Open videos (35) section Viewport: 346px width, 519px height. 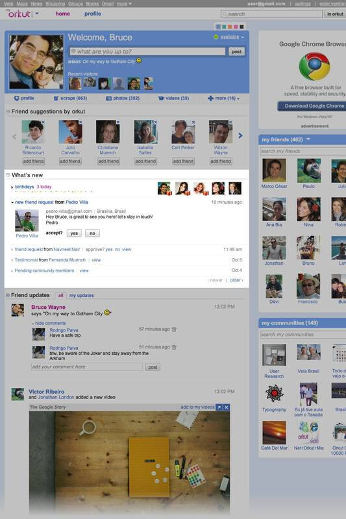coord(173,99)
